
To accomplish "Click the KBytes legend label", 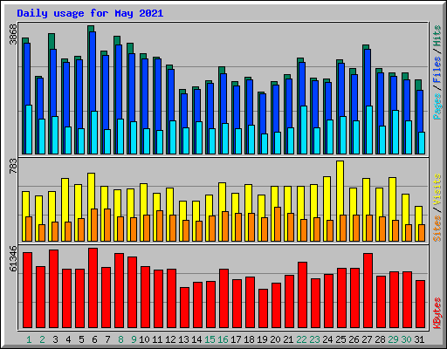I will [437, 313].
